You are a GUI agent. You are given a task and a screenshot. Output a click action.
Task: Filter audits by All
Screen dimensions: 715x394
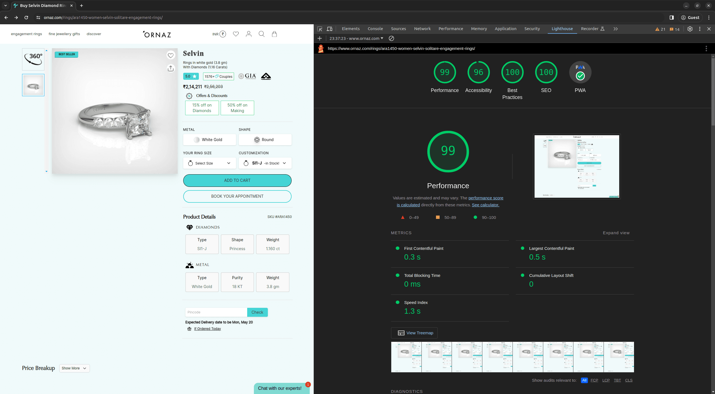[584, 380]
